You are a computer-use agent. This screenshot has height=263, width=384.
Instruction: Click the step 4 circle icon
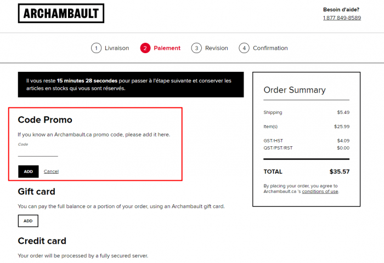(x=244, y=48)
